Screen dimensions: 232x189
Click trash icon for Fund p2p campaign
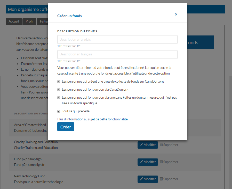click(161, 162)
